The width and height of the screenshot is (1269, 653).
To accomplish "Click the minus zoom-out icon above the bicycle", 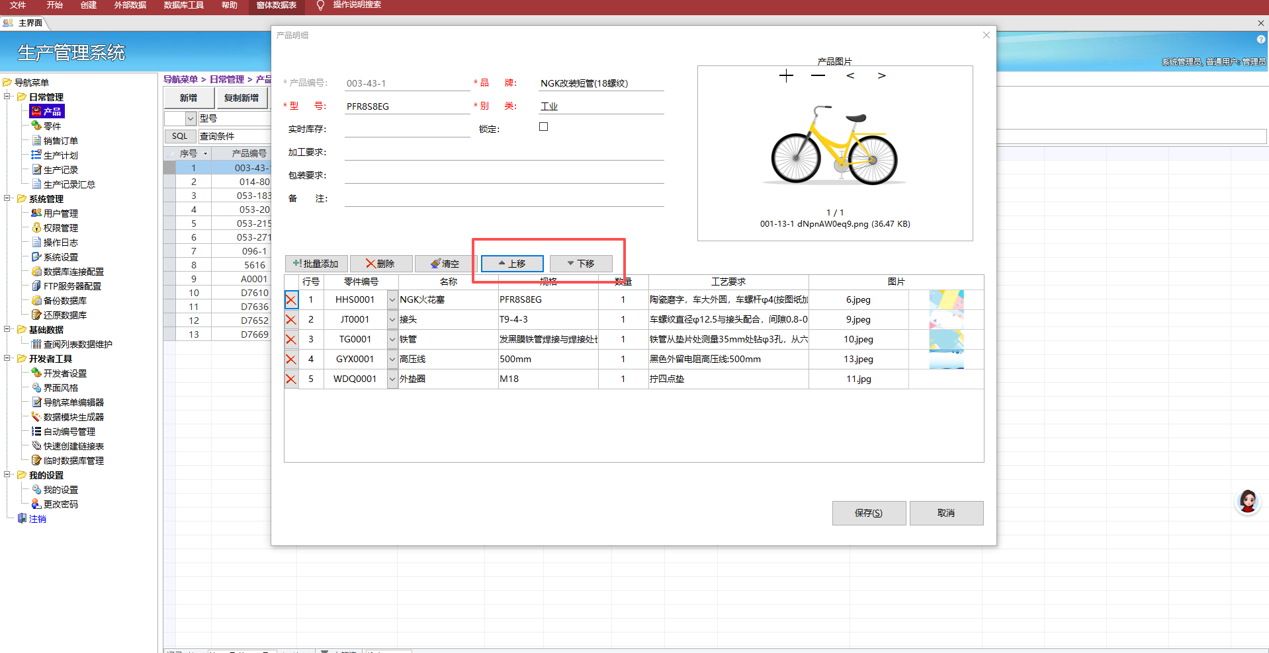I will [818, 76].
